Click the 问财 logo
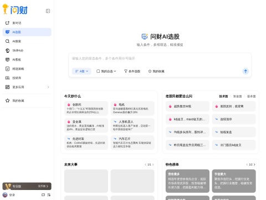Viewport: 266px width, 200px height. click(15, 9)
